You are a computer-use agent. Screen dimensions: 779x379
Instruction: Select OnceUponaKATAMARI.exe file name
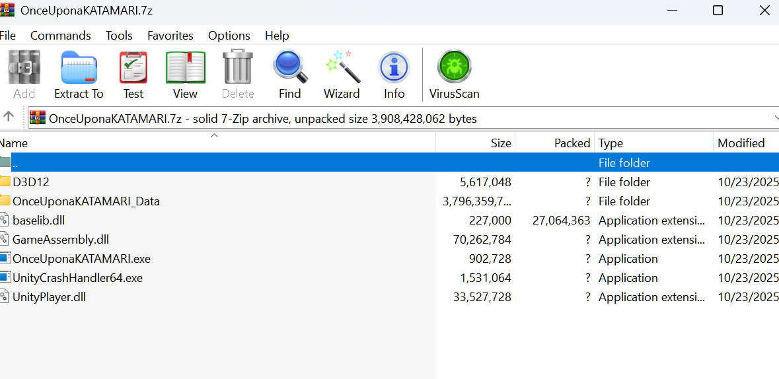click(x=81, y=259)
